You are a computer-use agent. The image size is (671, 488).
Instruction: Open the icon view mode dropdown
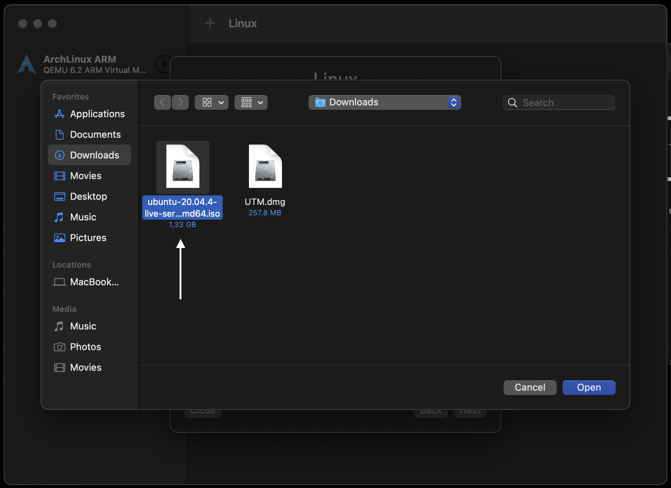tap(212, 102)
